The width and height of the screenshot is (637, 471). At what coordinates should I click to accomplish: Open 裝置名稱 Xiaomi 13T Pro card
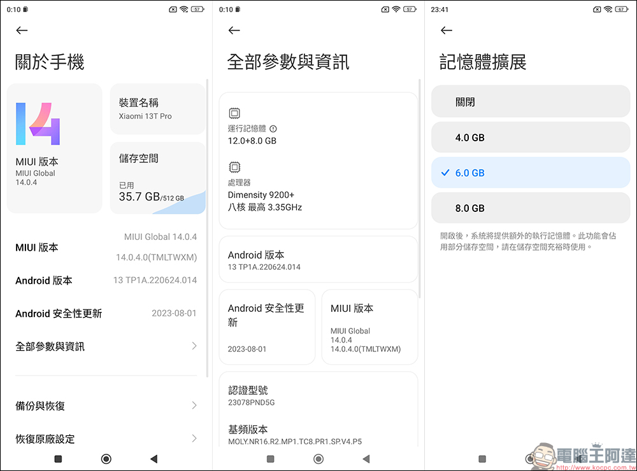157,109
